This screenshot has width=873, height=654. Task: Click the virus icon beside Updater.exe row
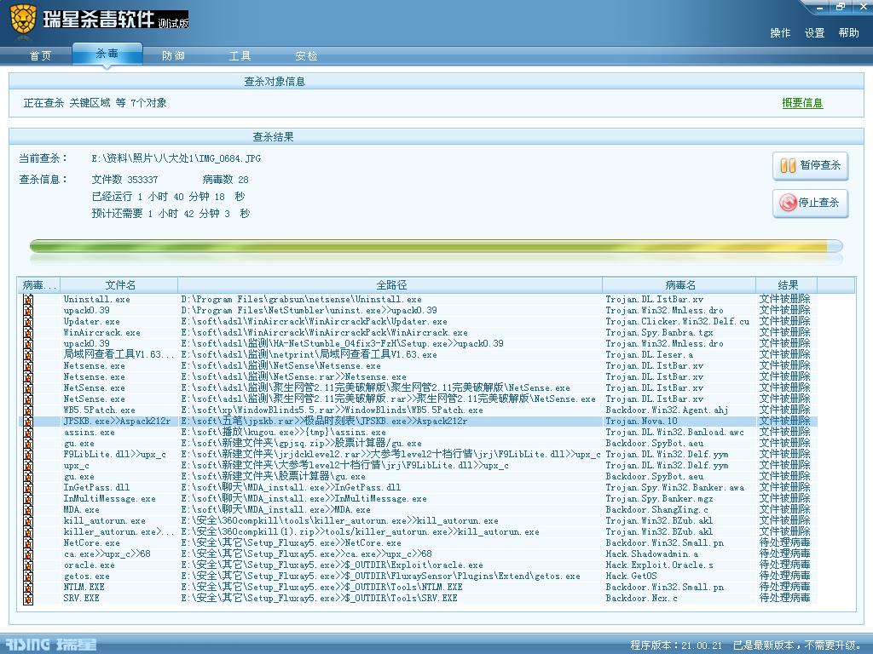28,321
